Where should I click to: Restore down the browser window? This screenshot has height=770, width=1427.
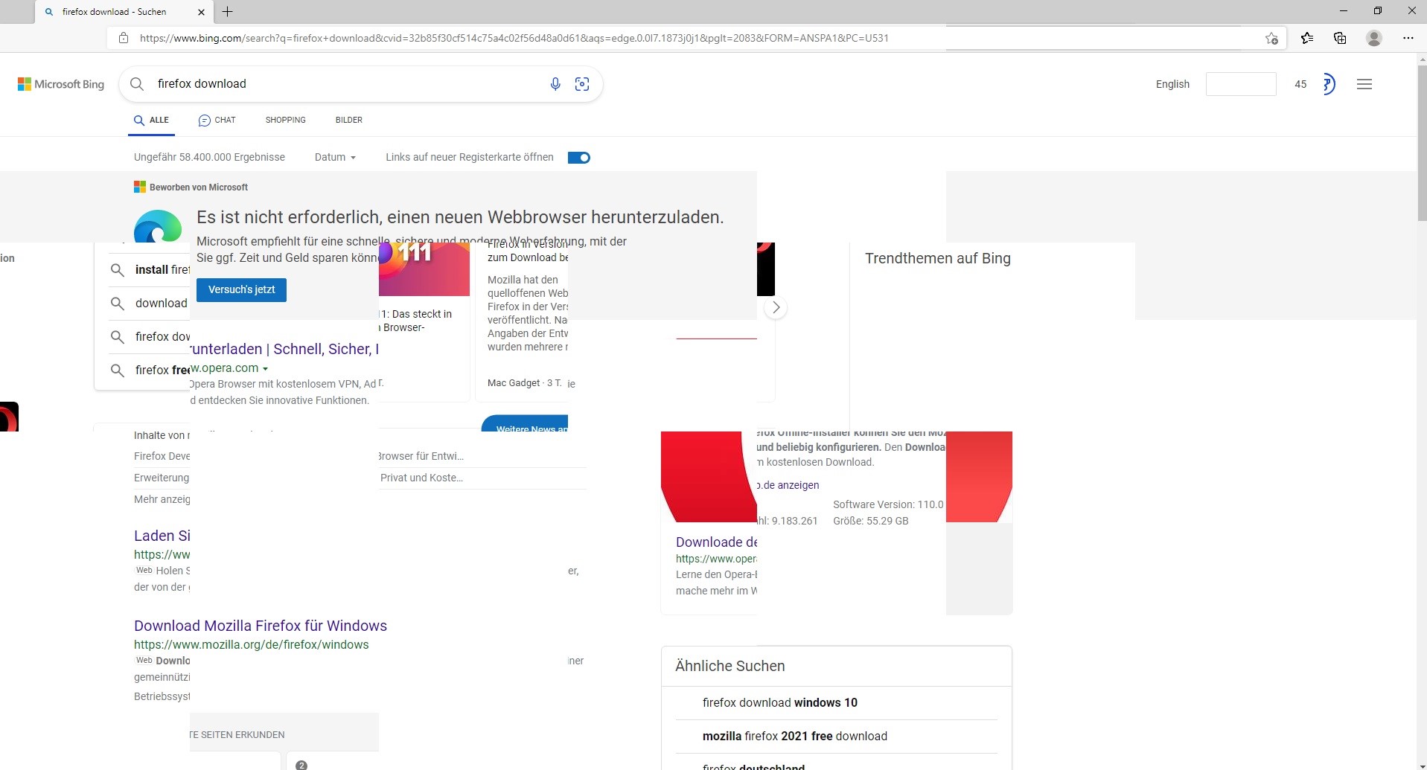[x=1378, y=11]
